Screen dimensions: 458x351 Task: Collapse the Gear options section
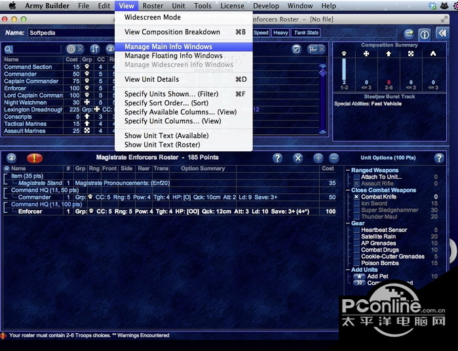[x=348, y=223]
